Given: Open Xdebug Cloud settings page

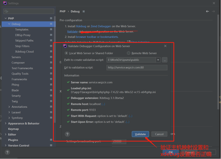Looking at the screenshot, I should [x=24, y=51].
